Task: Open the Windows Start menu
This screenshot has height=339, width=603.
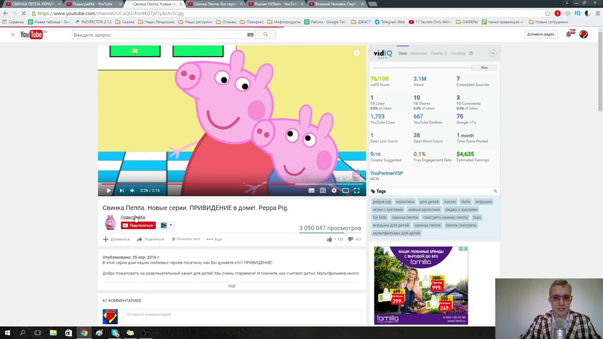Action: tap(7, 333)
